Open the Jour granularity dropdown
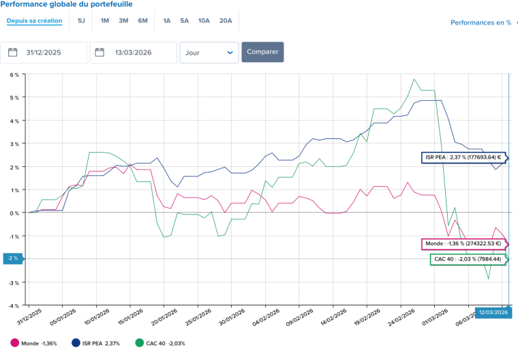This screenshot has height=351, width=518. [209, 52]
